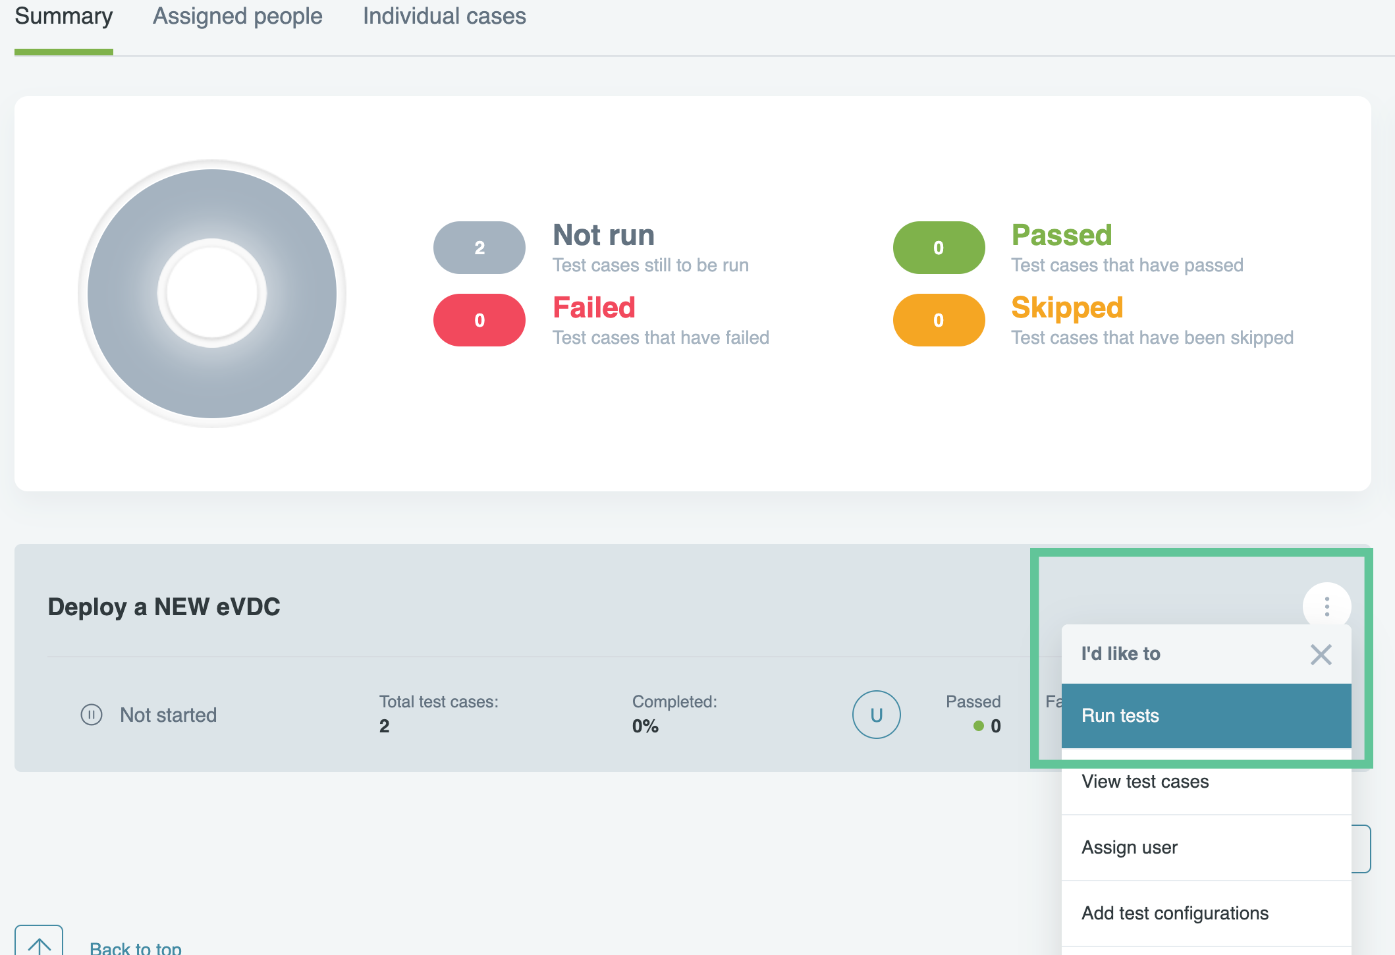Select the Summary tab
The height and width of the screenshot is (955, 1395).
point(63,16)
